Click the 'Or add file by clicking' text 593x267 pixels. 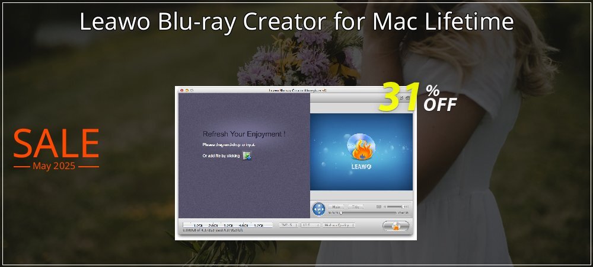point(221,156)
